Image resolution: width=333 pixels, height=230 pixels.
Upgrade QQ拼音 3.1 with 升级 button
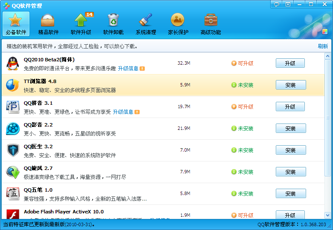point(290,106)
